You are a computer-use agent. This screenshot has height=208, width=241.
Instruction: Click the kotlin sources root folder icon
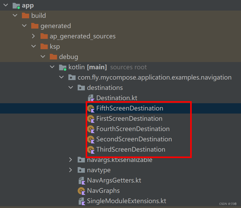pos(63,67)
